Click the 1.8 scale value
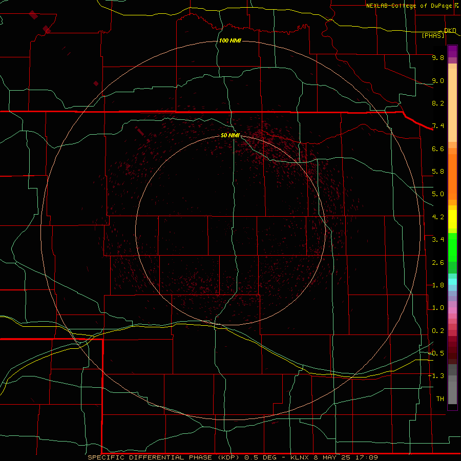Screen dimensions: 461x461 [438, 285]
